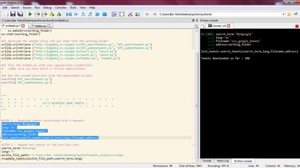
Task: Click the urlretrieve line for twurl.py
Action: click(59, 51)
